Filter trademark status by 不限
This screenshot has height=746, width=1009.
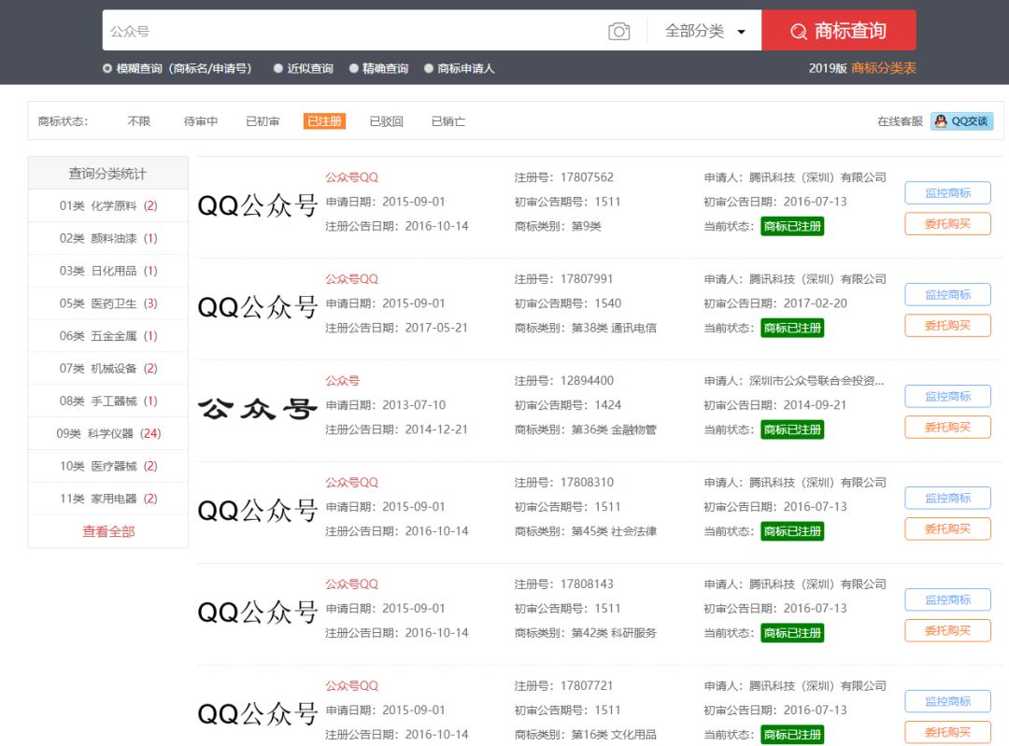[138, 121]
